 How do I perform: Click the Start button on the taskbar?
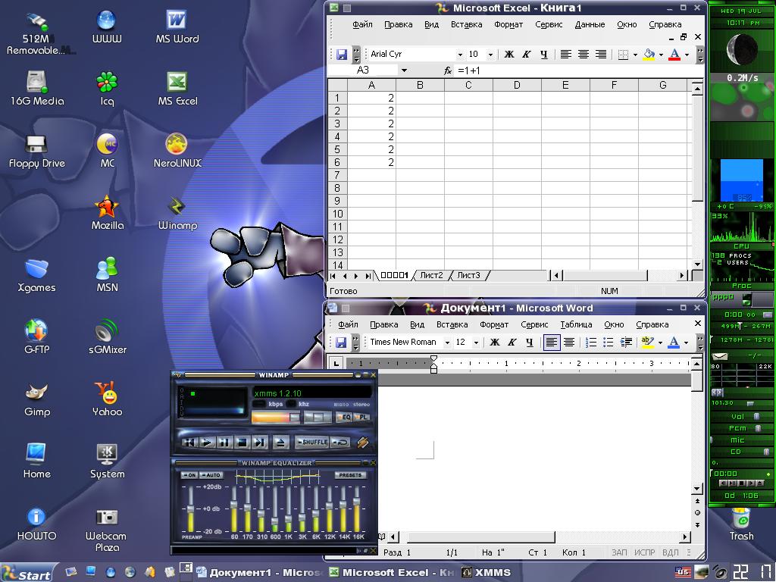(27, 573)
